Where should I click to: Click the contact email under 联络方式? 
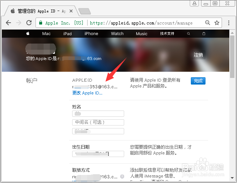(95, 177)
